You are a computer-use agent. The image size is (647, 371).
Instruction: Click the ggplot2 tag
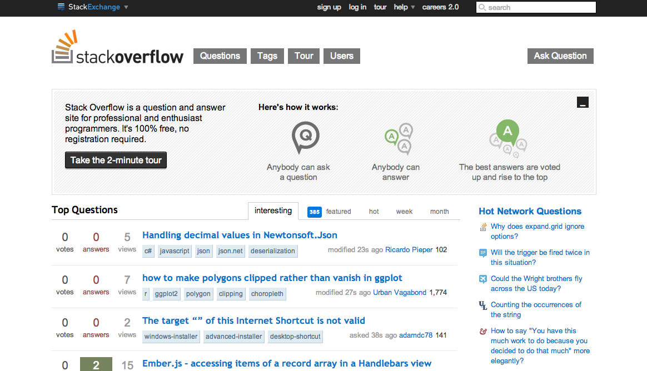166,294
